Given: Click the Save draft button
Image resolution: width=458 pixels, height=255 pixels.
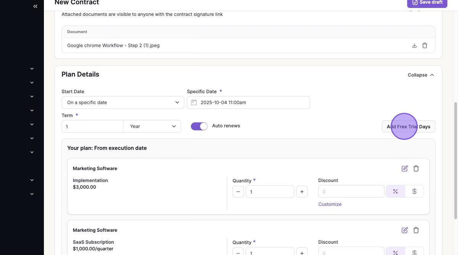Looking at the screenshot, I should [x=427, y=2].
